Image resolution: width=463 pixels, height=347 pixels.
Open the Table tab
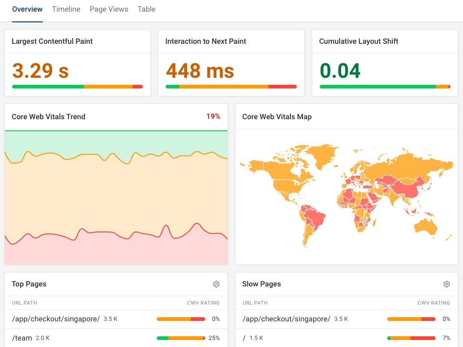click(x=146, y=9)
